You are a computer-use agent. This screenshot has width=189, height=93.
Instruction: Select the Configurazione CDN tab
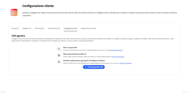[70, 28]
